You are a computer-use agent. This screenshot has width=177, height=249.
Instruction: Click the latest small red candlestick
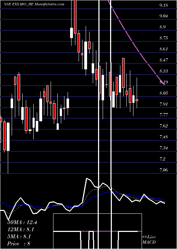point(137,100)
